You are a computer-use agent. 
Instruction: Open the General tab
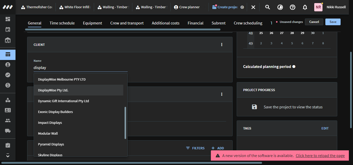pyautogui.click(x=35, y=23)
